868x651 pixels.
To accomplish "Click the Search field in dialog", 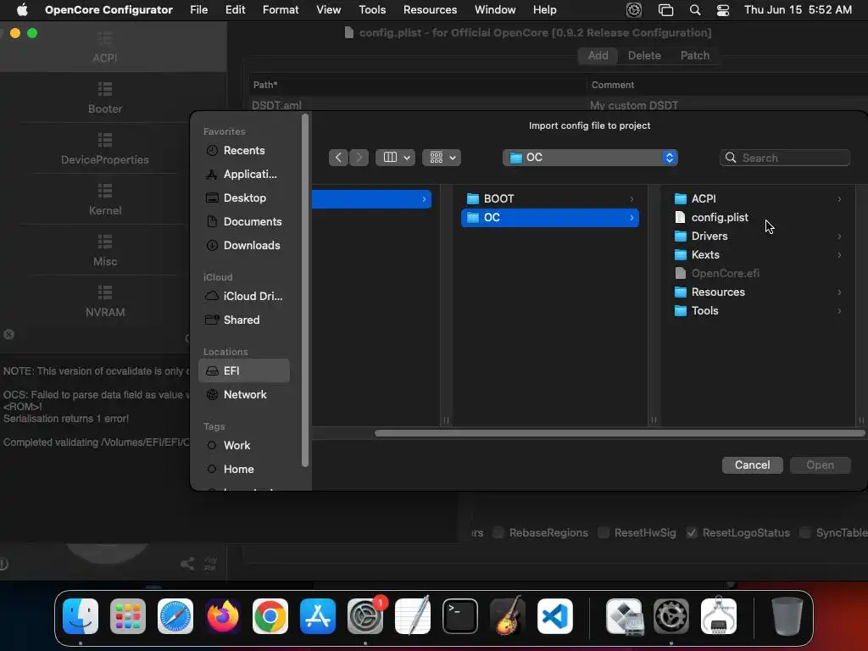I will click(784, 158).
